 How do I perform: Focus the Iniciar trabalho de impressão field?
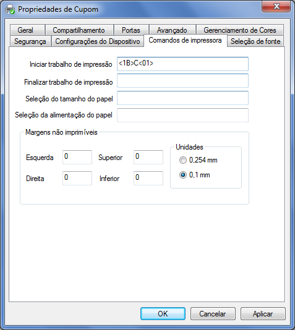tap(182, 64)
